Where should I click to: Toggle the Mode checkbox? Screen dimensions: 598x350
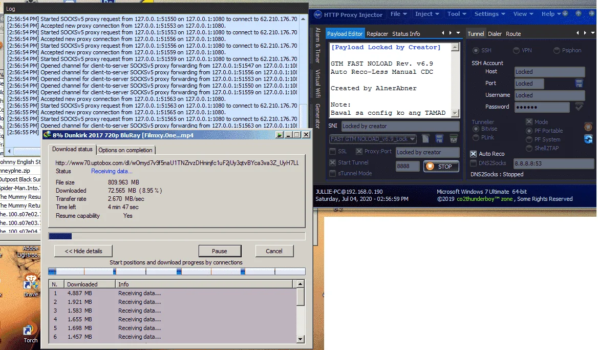pos(529,122)
